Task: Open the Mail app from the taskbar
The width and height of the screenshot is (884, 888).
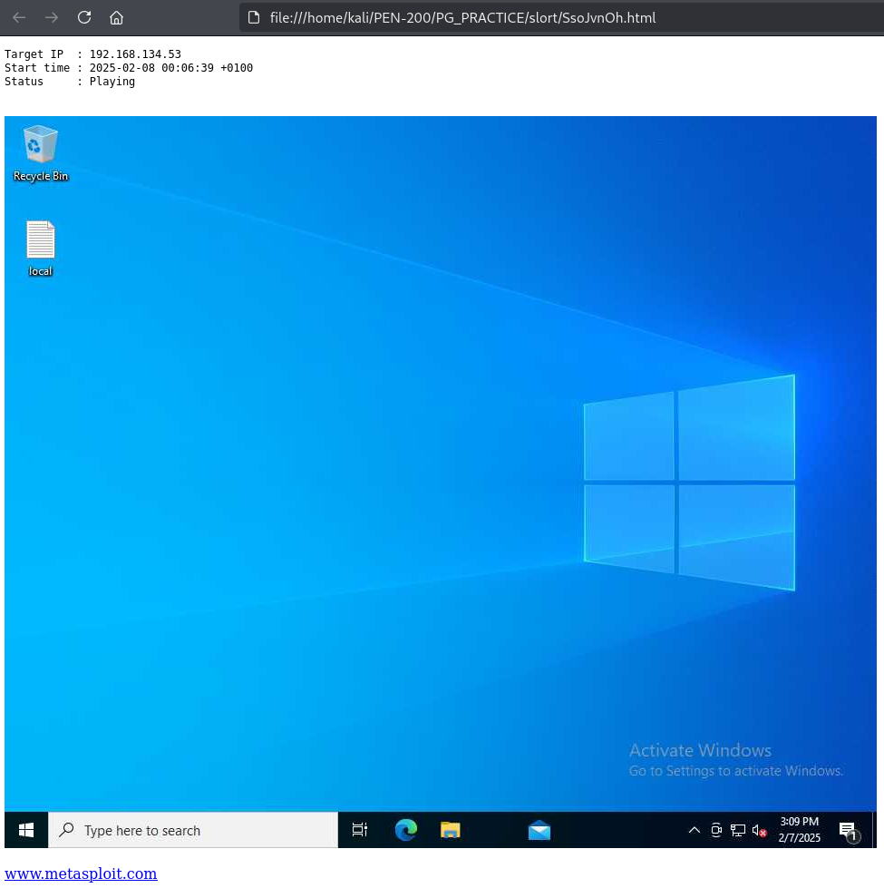Action: click(539, 830)
